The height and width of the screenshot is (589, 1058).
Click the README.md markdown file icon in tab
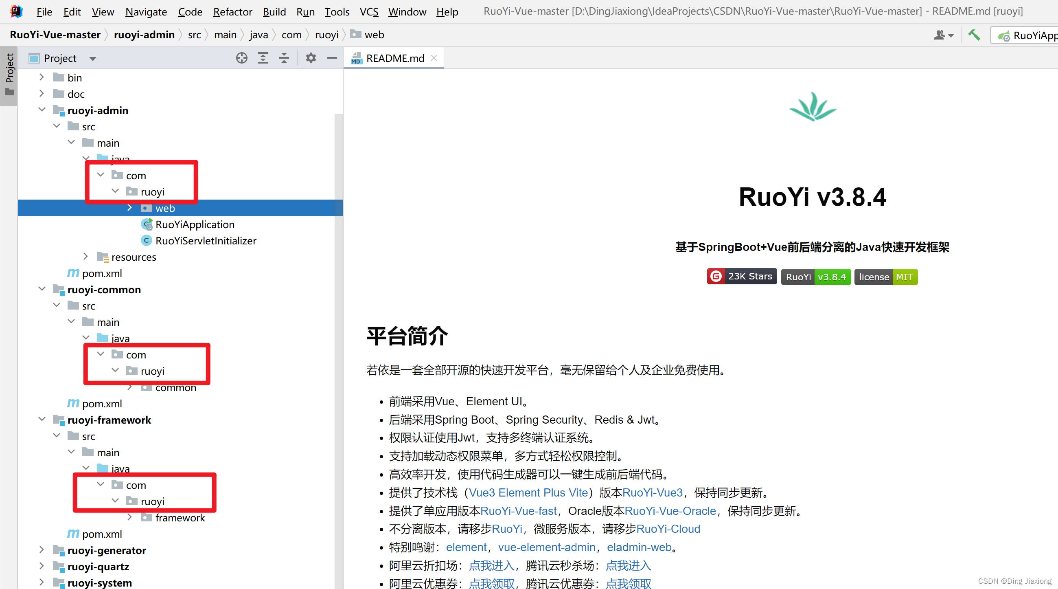point(356,58)
